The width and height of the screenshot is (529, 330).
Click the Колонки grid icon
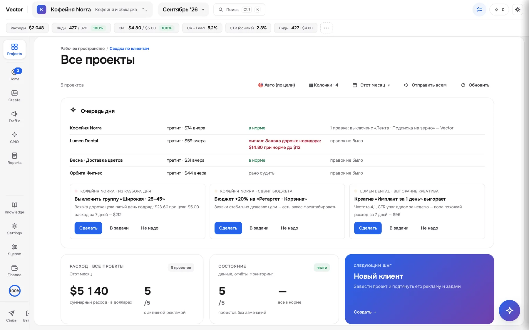click(x=311, y=85)
